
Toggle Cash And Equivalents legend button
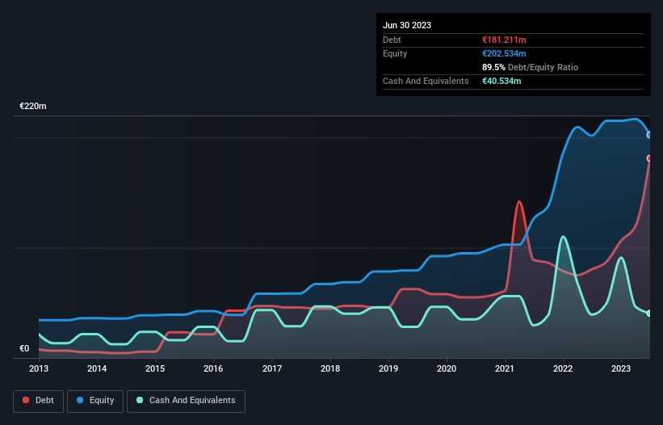point(186,401)
